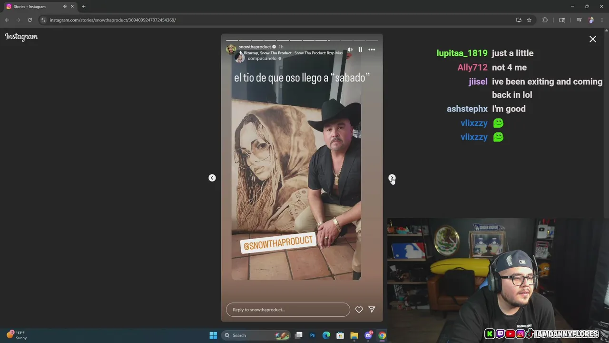
Task: Open the Chrome media controls icon
Action: click(x=579, y=20)
